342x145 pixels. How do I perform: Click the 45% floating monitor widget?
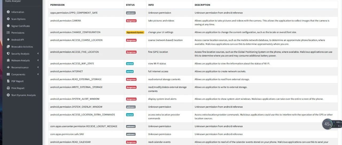327,124
